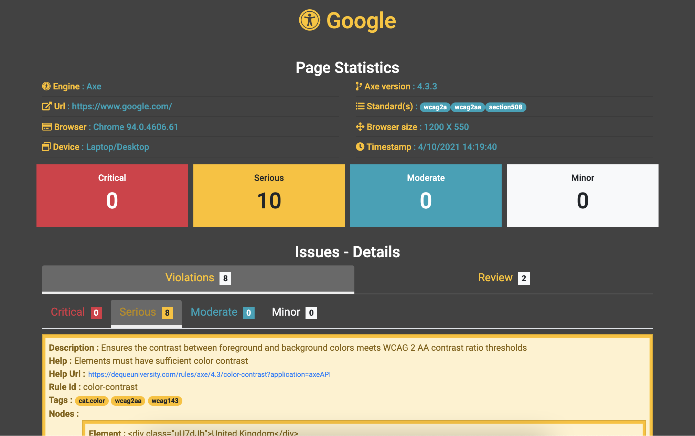695x436 pixels.
Task: Select the Serious severity tab
Action: coord(146,312)
